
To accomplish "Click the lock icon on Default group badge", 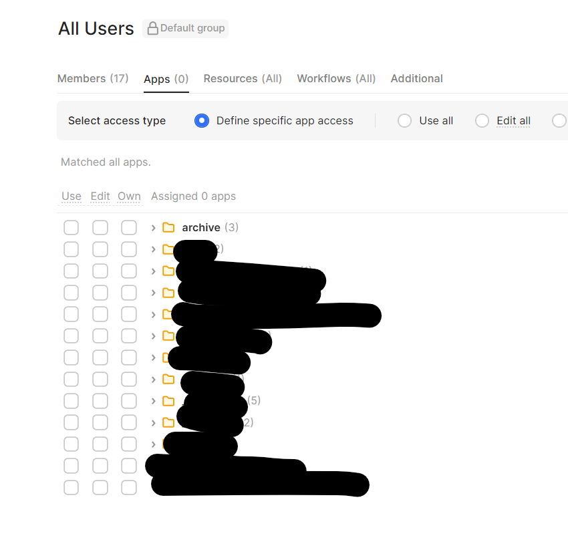I will click(152, 28).
